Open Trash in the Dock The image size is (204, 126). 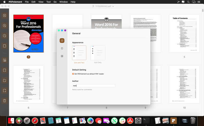[x=193, y=121]
